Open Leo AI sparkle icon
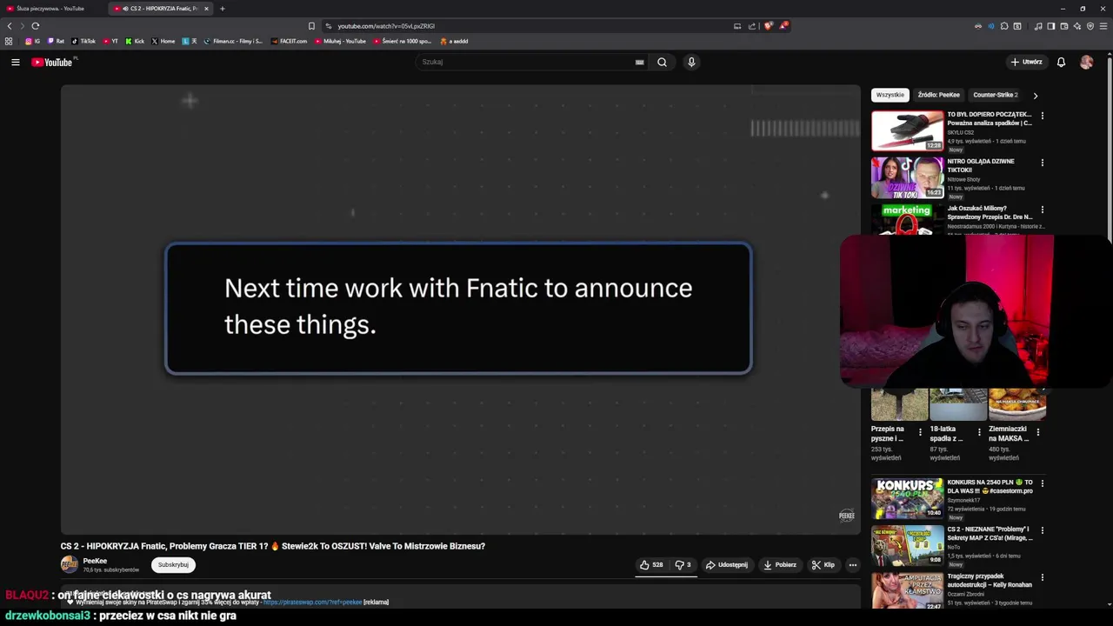Screen dimensions: 1113x626 pos(1076,26)
